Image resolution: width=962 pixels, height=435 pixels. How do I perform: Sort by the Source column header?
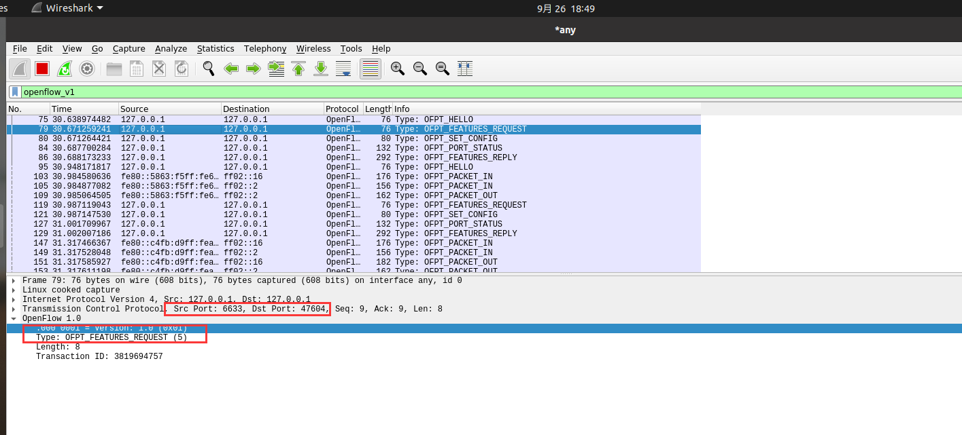(x=170, y=109)
